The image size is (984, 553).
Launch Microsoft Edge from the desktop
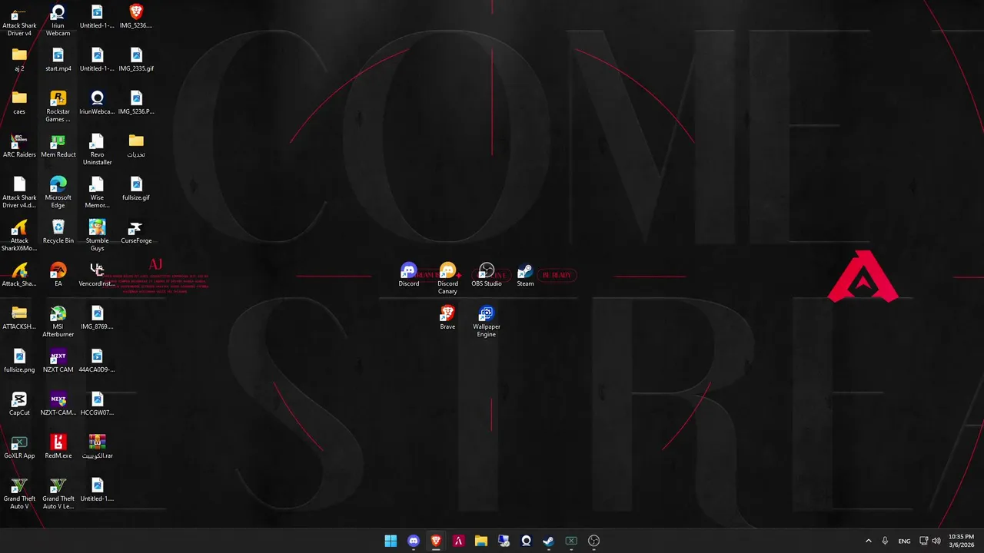click(x=58, y=193)
